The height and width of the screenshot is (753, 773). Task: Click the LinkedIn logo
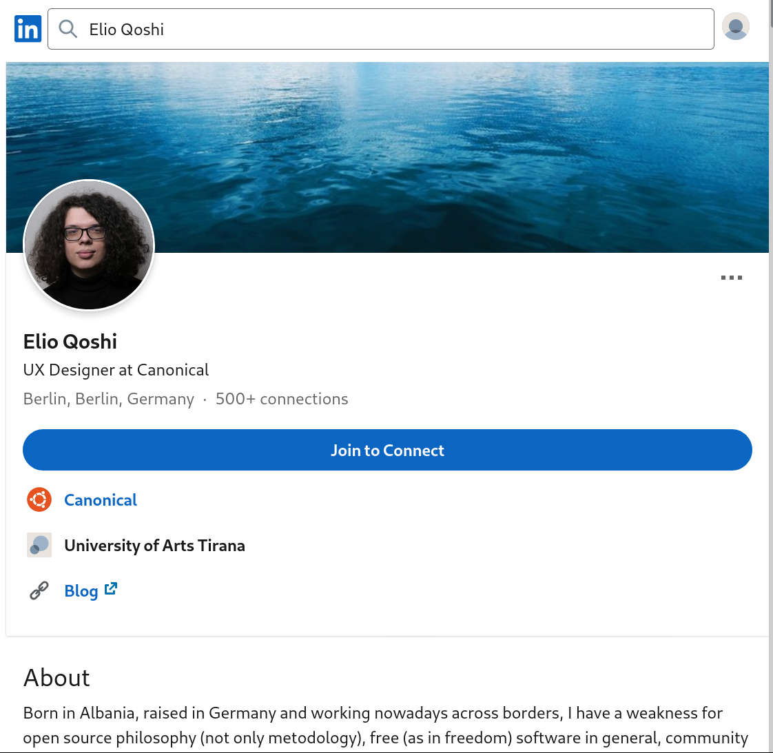pos(28,29)
